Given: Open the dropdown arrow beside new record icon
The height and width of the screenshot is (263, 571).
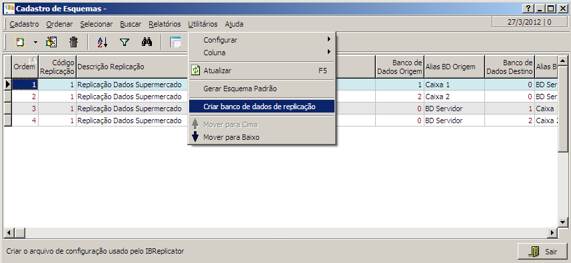Looking at the screenshot, I should (35, 42).
